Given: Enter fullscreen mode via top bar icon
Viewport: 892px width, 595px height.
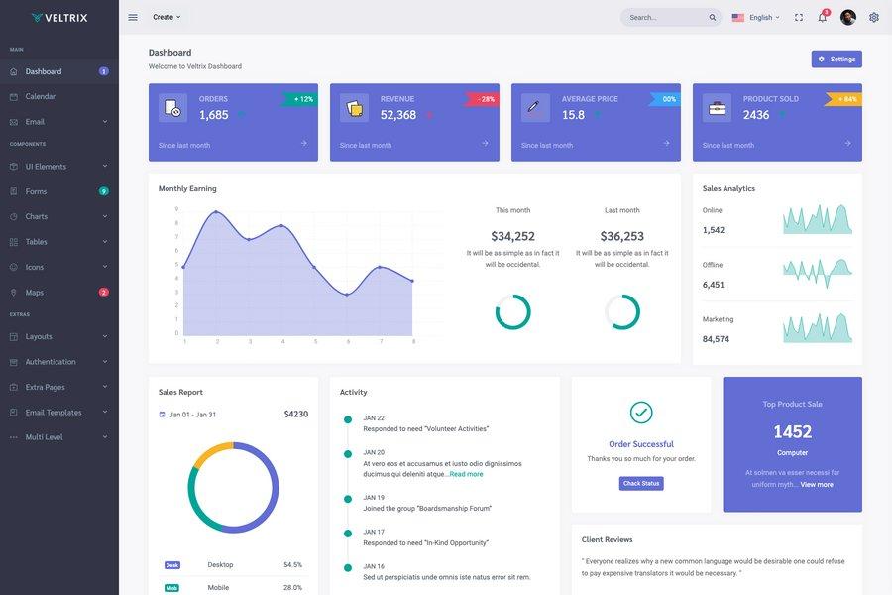Looking at the screenshot, I should click(799, 17).
